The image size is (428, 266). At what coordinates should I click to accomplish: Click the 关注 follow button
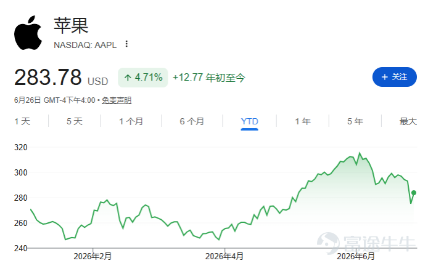coord(395,77)
